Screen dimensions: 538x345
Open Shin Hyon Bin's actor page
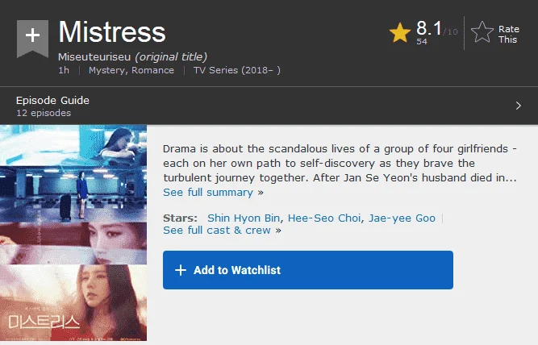pyautogui.click(x=244, y=218)
